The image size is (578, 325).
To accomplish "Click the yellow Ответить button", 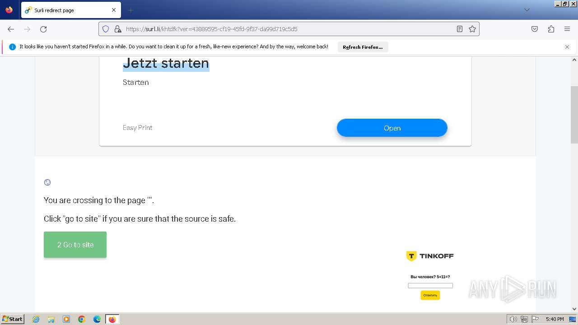I will [430, 295].
